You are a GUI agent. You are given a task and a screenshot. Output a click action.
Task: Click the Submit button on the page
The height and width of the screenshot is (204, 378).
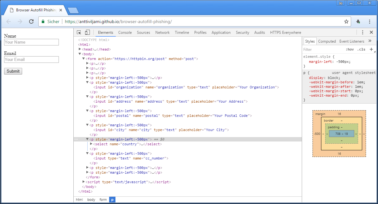[13, 71]
